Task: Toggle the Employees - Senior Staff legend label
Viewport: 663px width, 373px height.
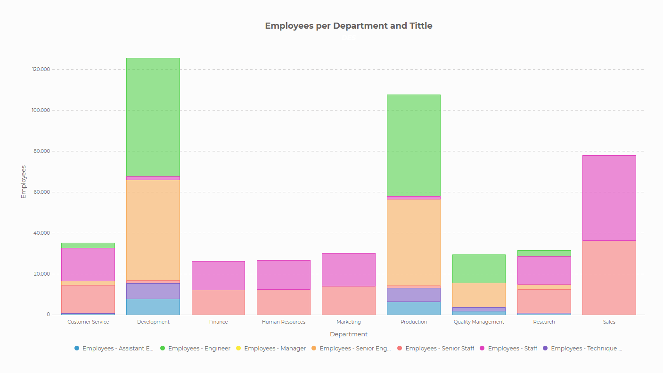Action: (439, 349)
